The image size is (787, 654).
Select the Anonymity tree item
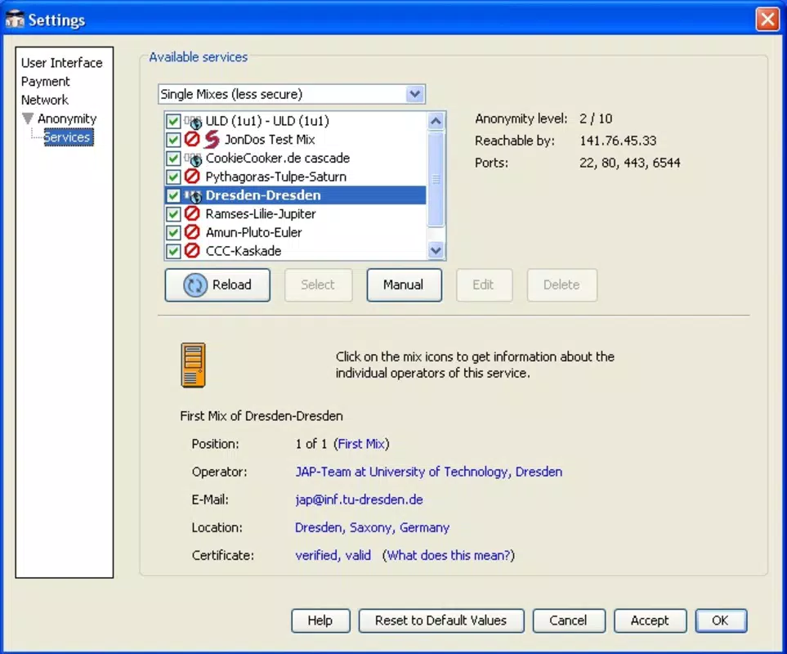pyautogui.click(x=67, y=119)
